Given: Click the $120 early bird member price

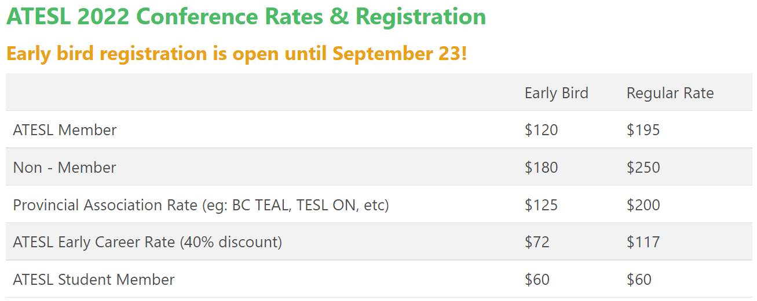Looking at the screenshot, I should [541, 130].
